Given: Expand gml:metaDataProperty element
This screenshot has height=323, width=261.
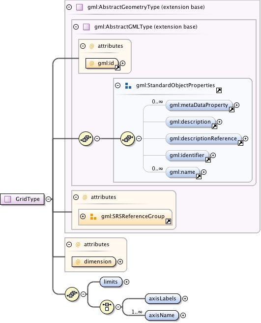Looking at the screenshot, I should tap(237, 105).
